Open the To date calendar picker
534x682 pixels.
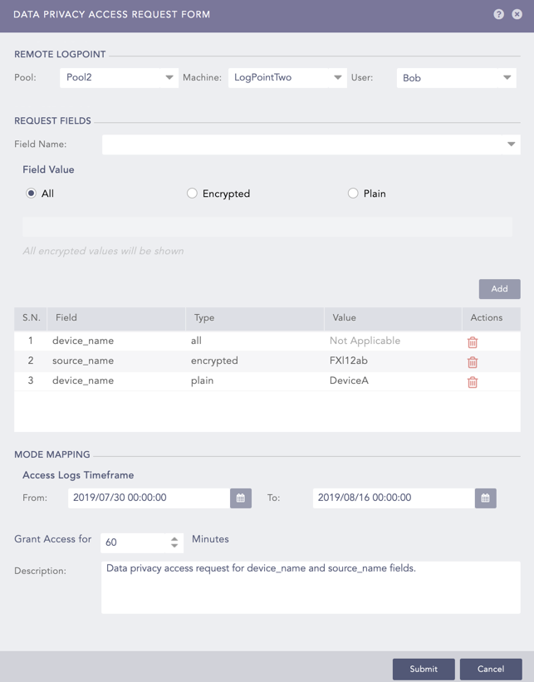(x=486, y=498)
